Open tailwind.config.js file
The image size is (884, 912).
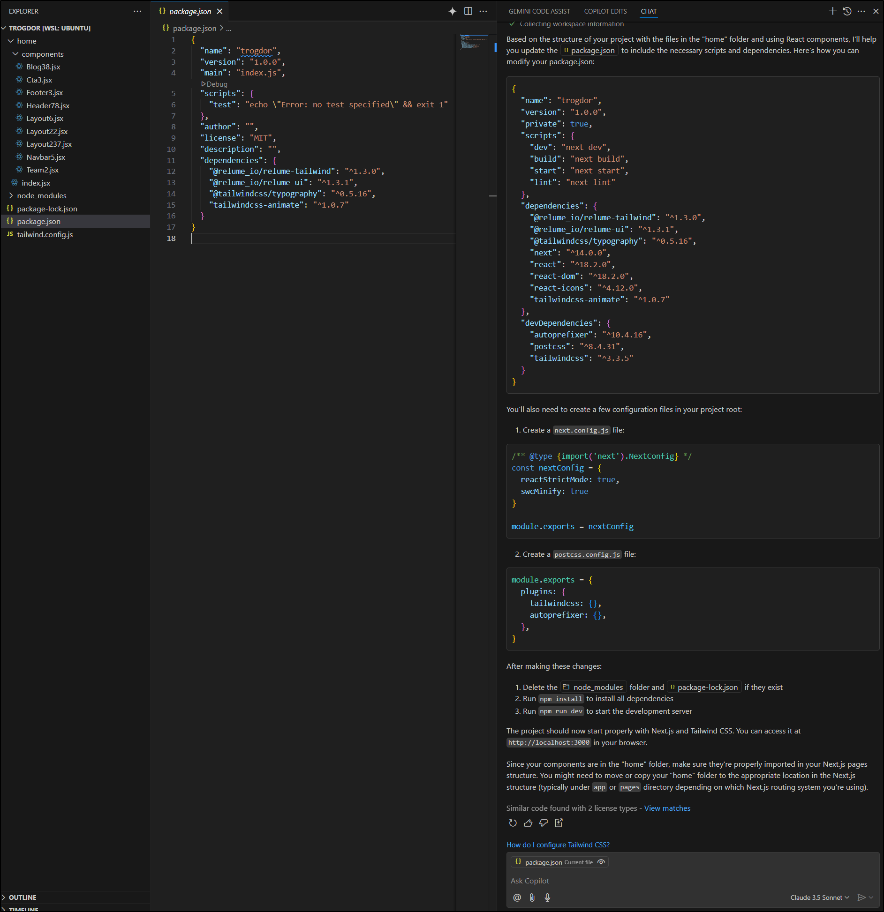(x=45, y=234)
